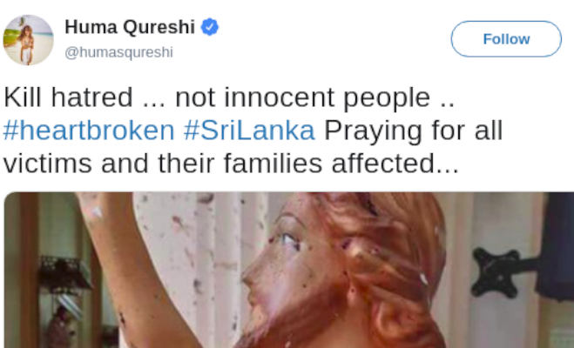
Task: Click the Follow button
Action: click(506, 39)
